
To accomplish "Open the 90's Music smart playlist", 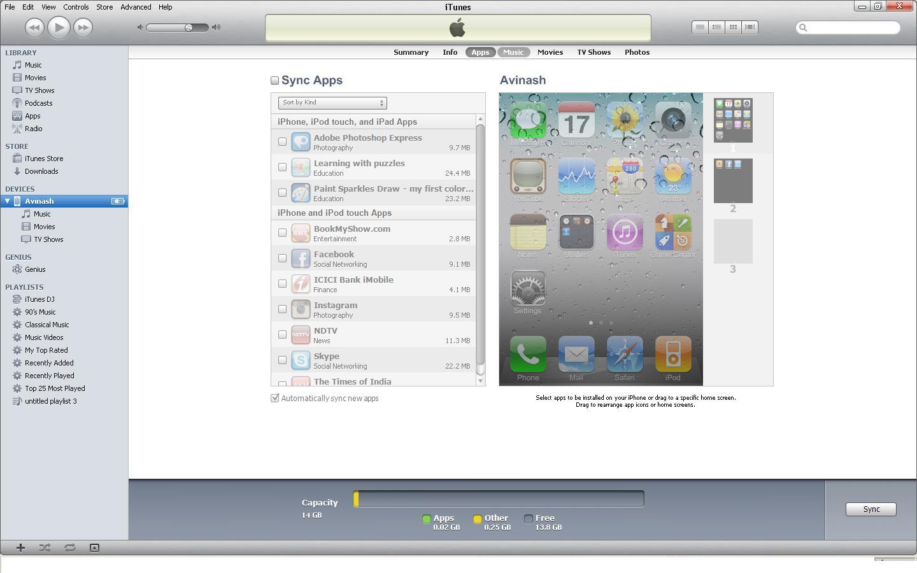I will pos(40,312).
